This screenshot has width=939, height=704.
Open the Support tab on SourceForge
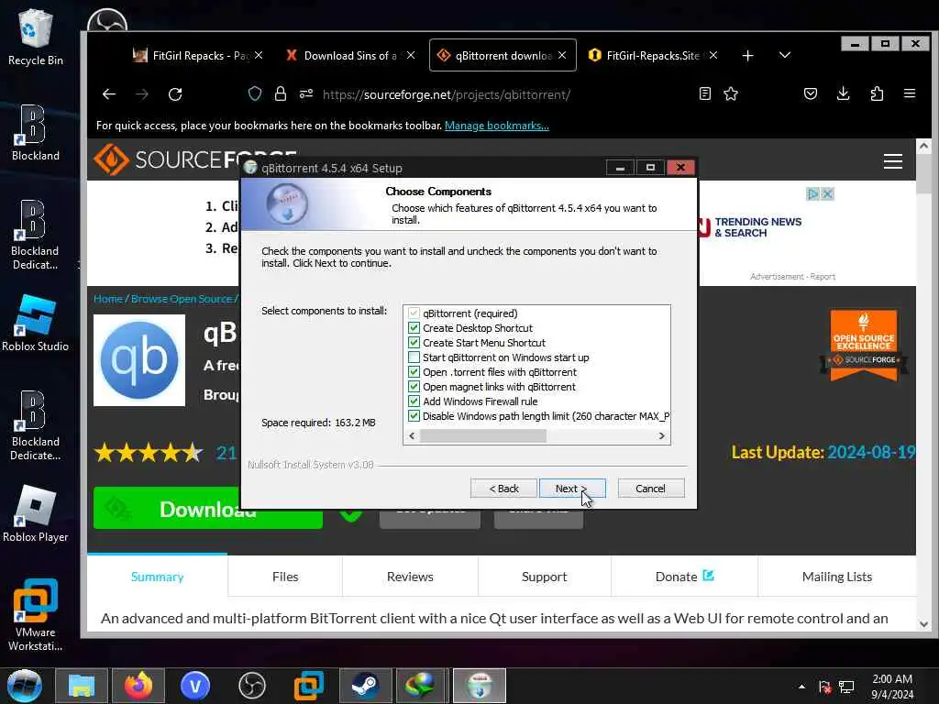pyautogui.click(x=545, y=577)
